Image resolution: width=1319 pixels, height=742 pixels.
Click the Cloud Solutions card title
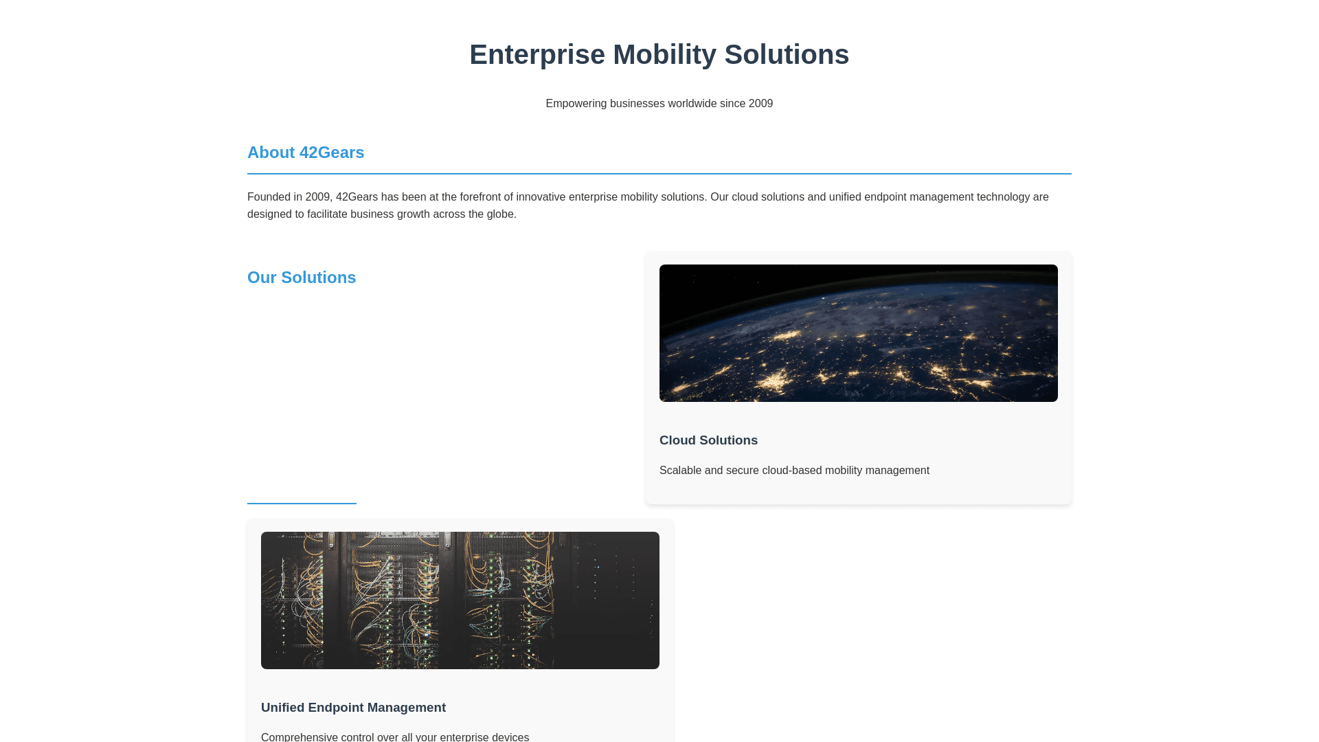point(708,440)
